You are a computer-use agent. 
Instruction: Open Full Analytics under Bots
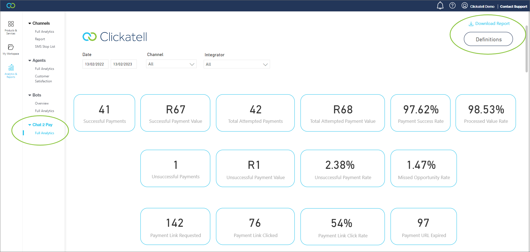point(44,111)
